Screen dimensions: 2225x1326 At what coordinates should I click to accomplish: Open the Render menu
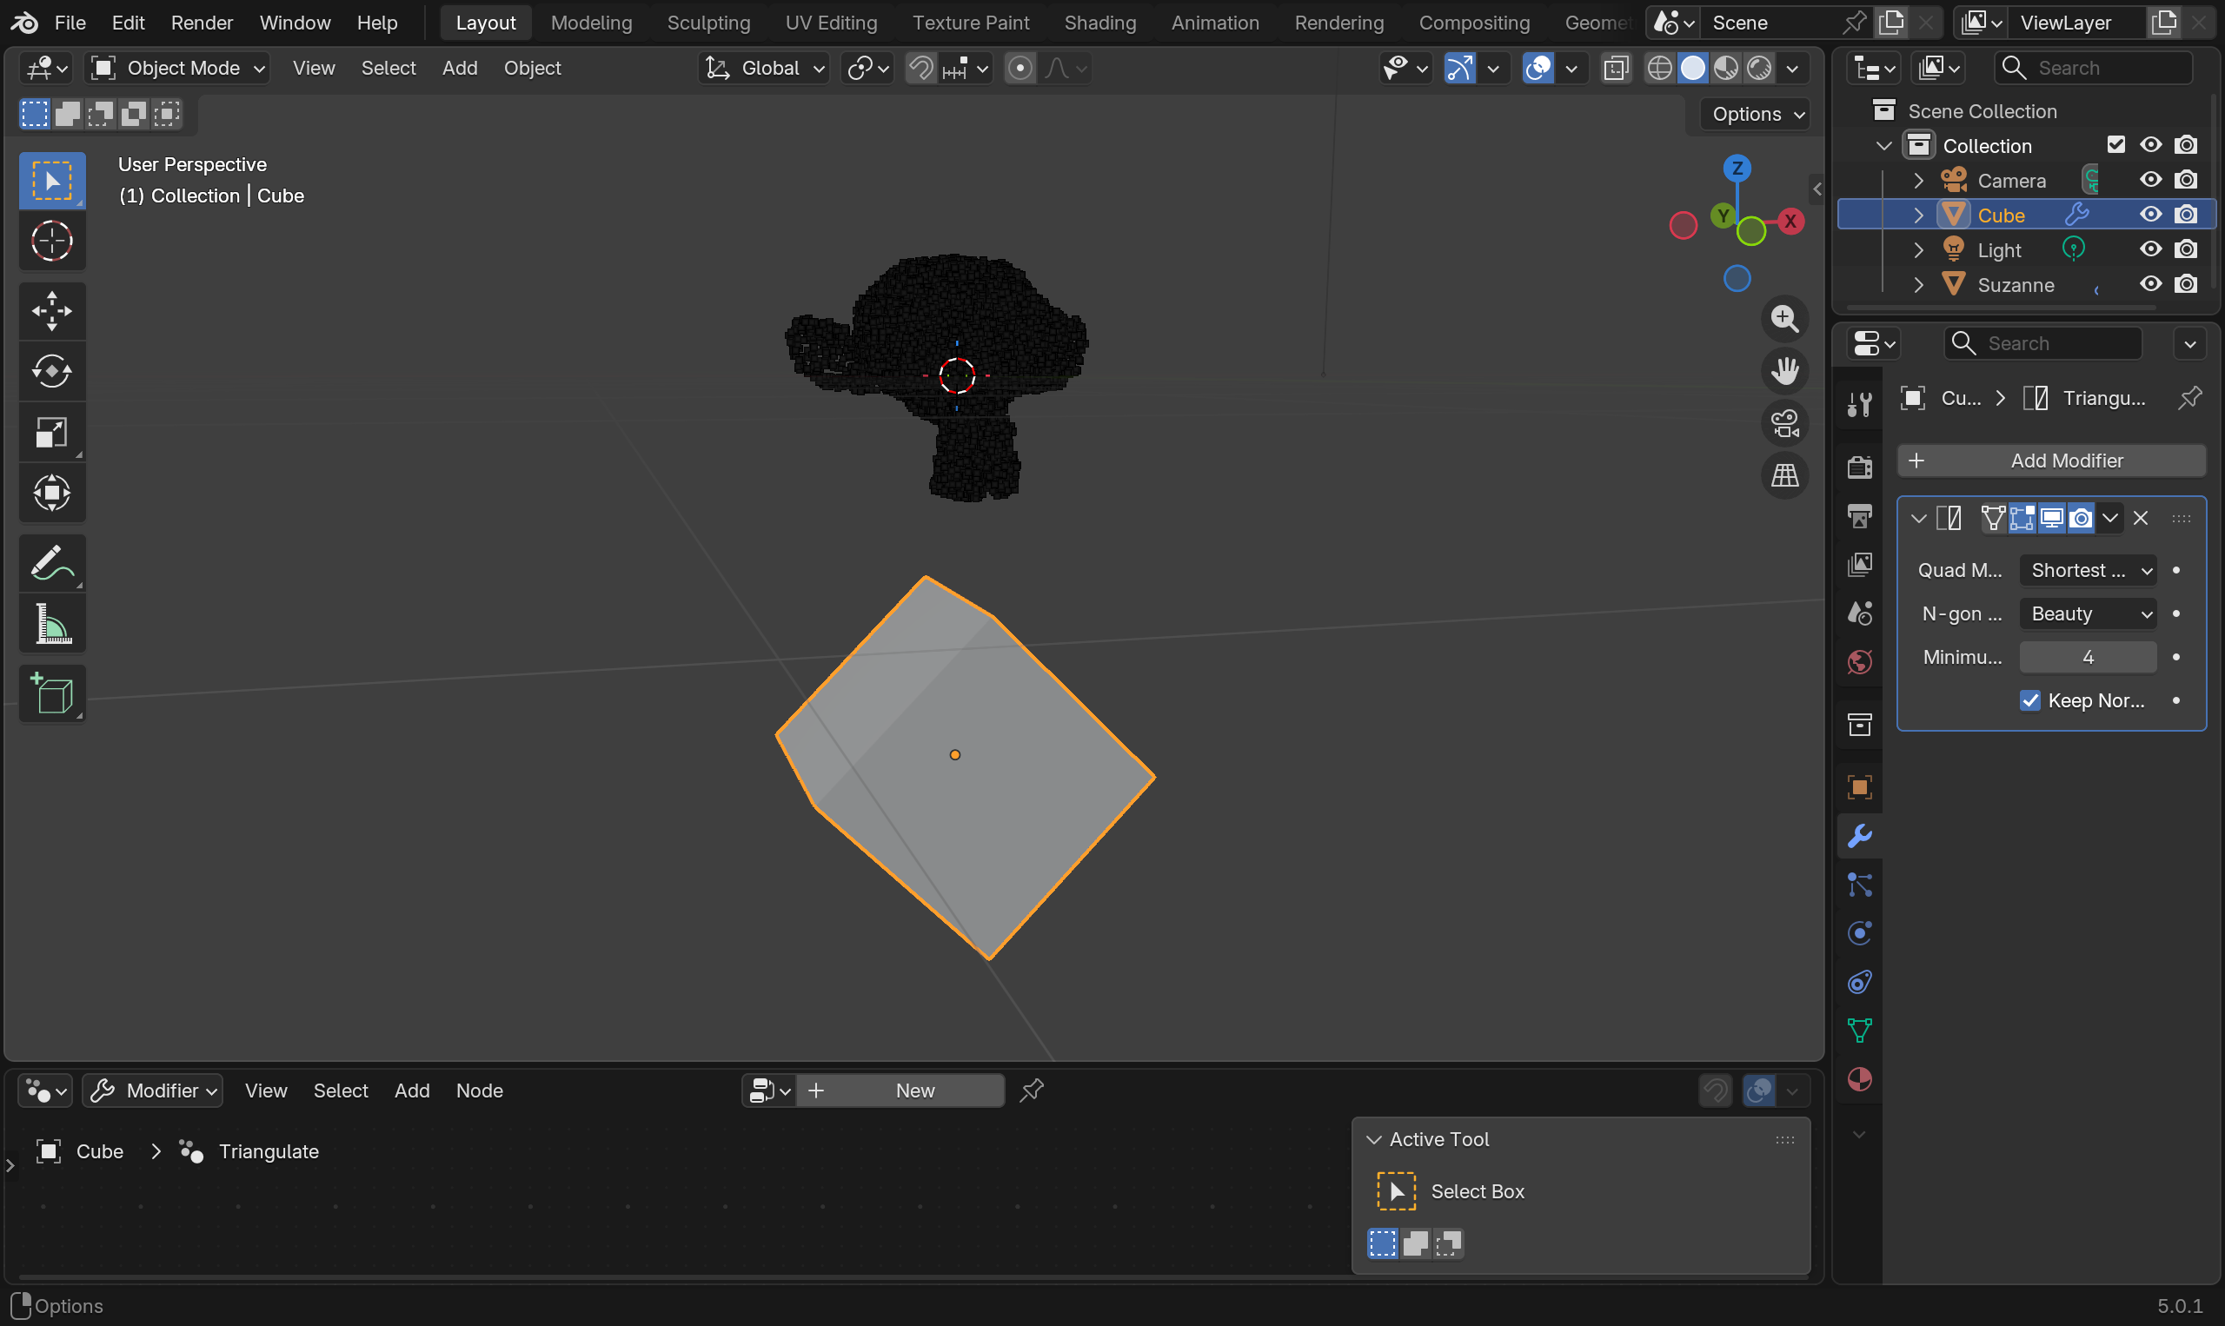tap(202, 23)
